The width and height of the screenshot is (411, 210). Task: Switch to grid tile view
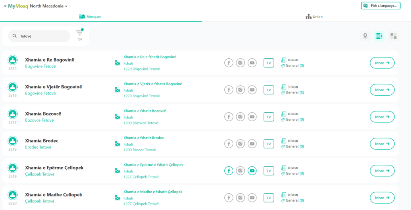coord(393,36)
